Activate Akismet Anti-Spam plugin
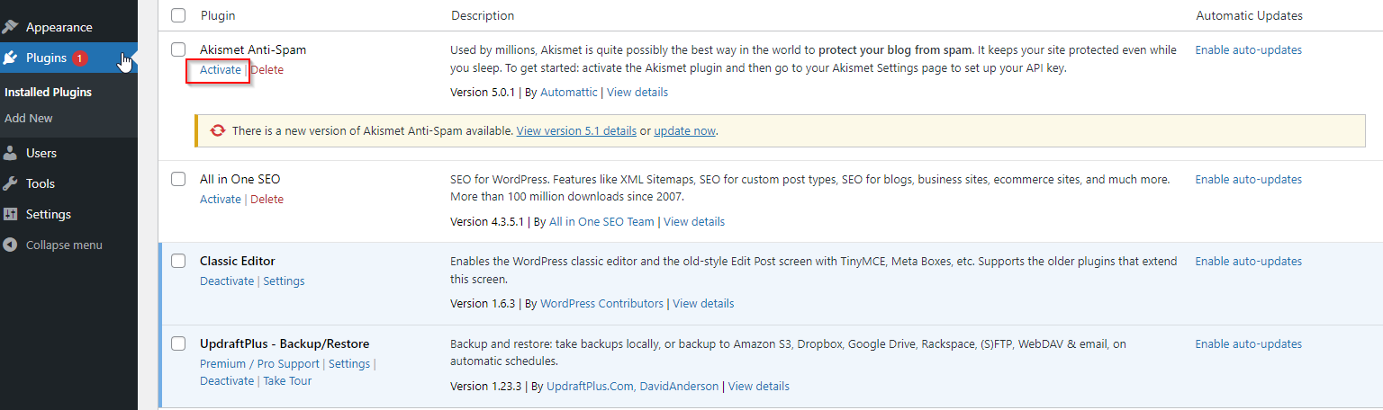 point(221,69)
